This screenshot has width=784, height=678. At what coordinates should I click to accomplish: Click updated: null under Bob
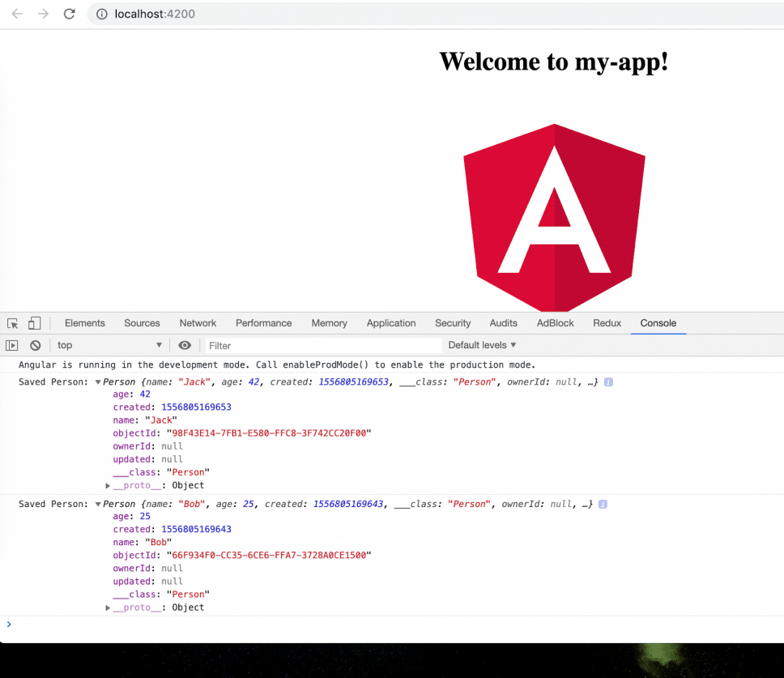147,581
